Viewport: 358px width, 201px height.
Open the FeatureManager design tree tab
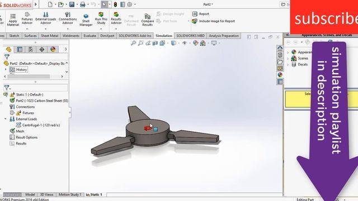[9, 50]
